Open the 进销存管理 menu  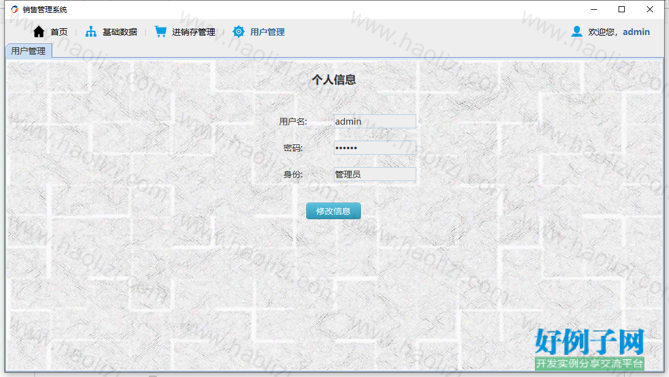(x=193, y=32)
